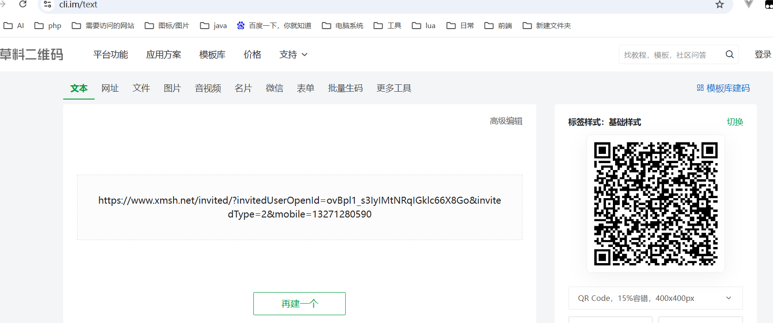The width and height of the screenshot is (773, 323).
Task: Click the URL text in the content box
Action: [300, 207]
